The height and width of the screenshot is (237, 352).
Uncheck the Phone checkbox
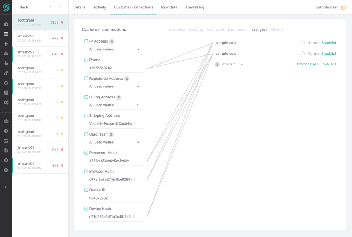86,60
